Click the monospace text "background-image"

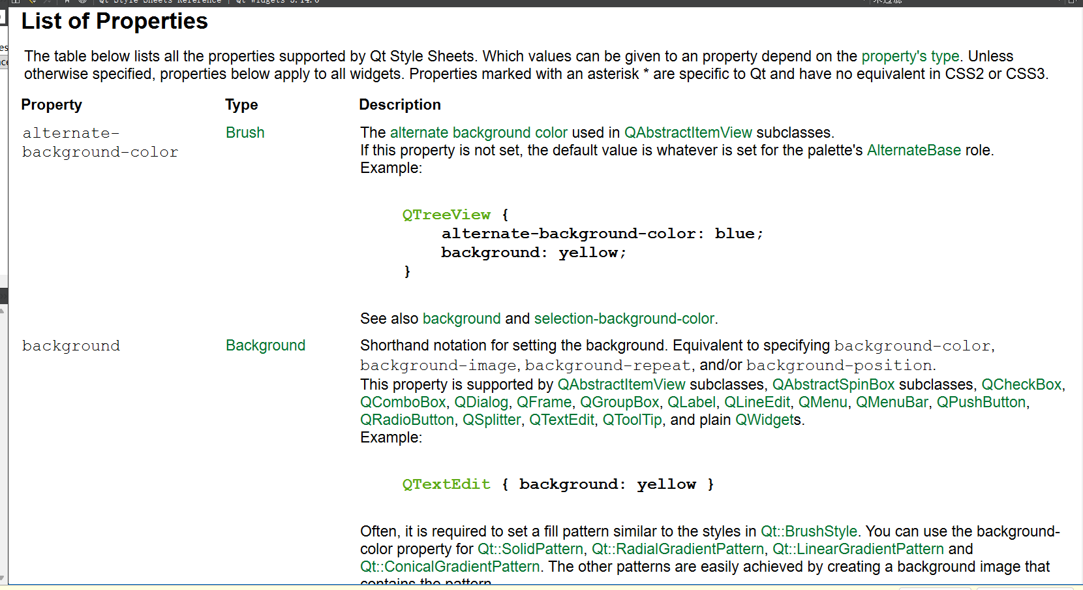coord(438,365)
